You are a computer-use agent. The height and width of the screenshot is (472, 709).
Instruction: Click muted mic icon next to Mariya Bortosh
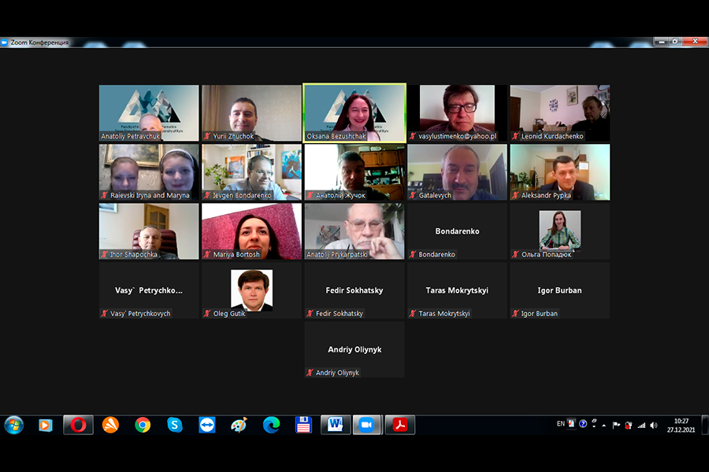pos(207,254)
